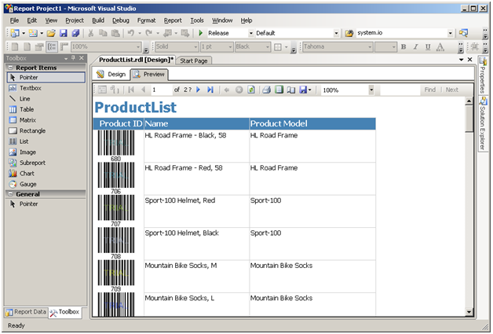Click the 'HL Road Frame - Red, 58' cell
The height and width of the screenshot is (334, 493).
click(x=196, y=178)
